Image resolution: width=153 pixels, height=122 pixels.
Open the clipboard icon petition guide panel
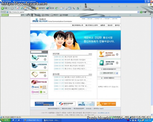click(39, 74)
